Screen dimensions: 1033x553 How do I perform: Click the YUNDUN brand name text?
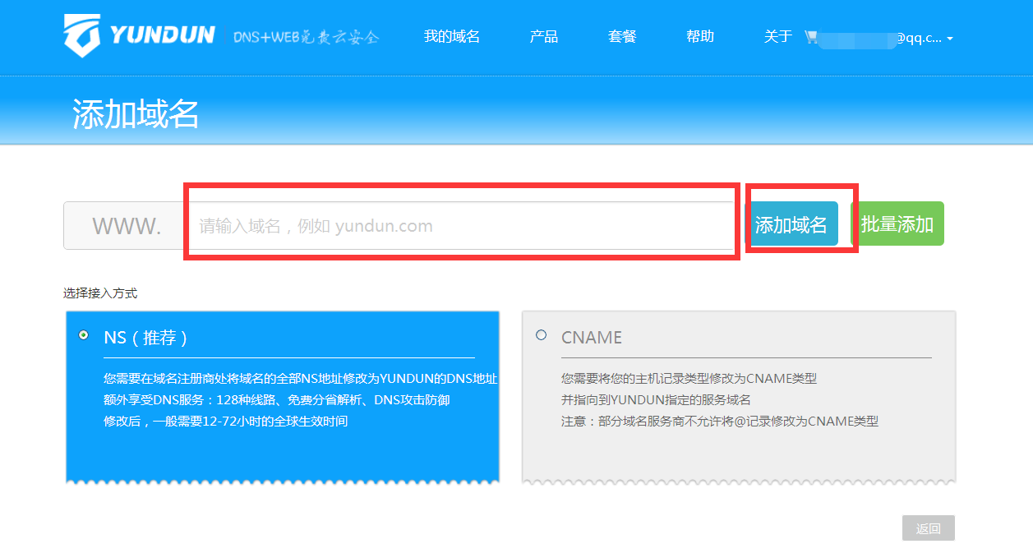(x=162, y=35)
